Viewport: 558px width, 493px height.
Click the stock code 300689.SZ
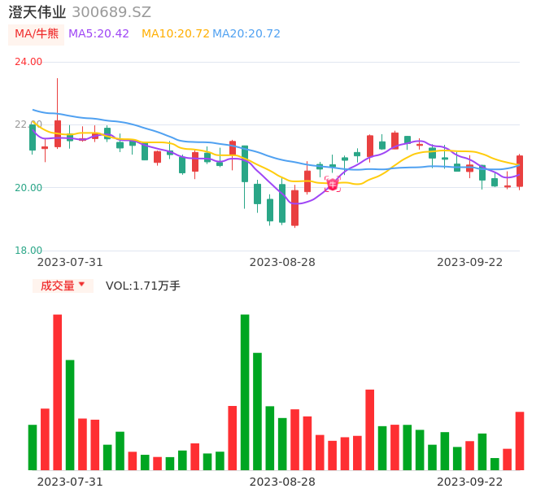111,12
